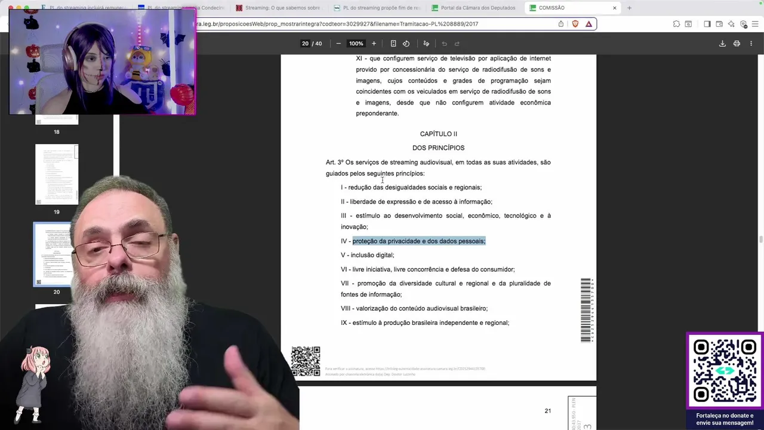The image size is (764, 430).
Task: Click the PDF redo arrow
Action: tap(457, 44)
